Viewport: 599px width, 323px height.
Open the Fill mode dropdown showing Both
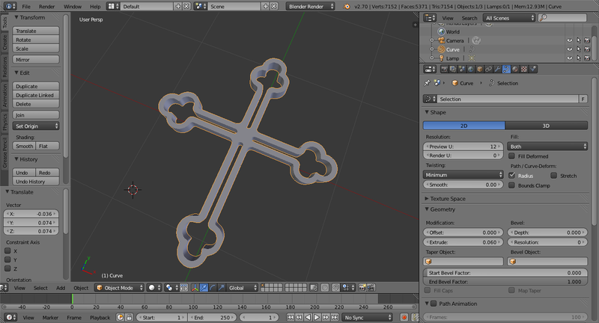tap(547, 147)
